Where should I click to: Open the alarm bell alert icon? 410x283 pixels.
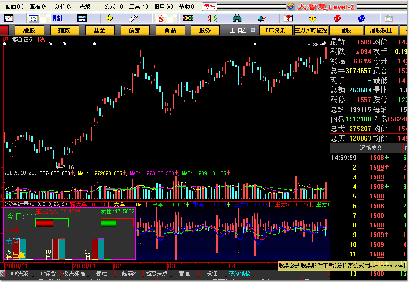[261, 18]
